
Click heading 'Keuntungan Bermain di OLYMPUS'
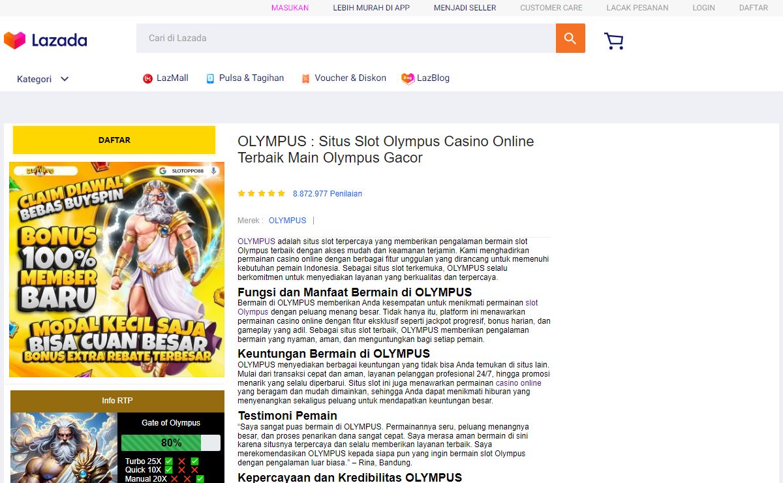point(333,354)
